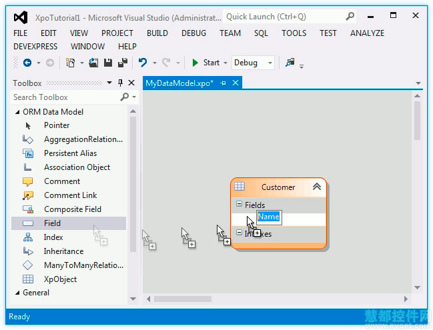Open the TOOLS menu
The height and width of the screenshot is (330, 433).
[x=294, y=33]
